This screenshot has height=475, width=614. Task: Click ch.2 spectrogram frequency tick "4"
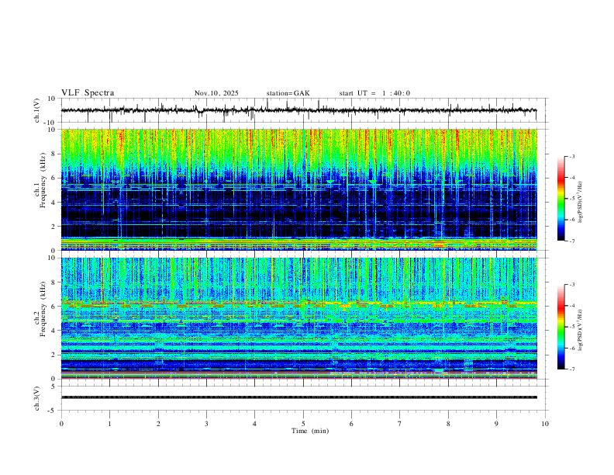click(54, 331)
